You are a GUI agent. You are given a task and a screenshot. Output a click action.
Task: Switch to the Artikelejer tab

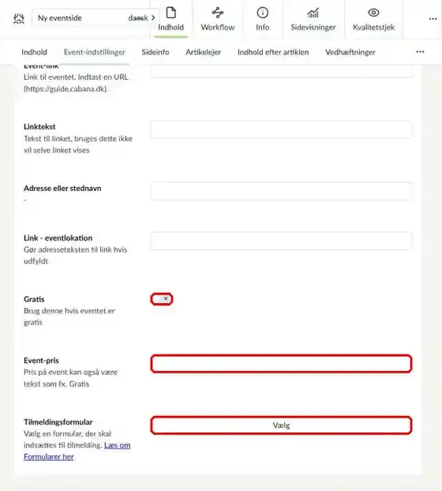(x=204, y=52)
